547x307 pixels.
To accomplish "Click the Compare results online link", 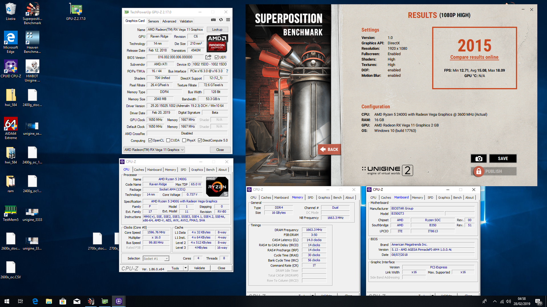I will 474,57.
